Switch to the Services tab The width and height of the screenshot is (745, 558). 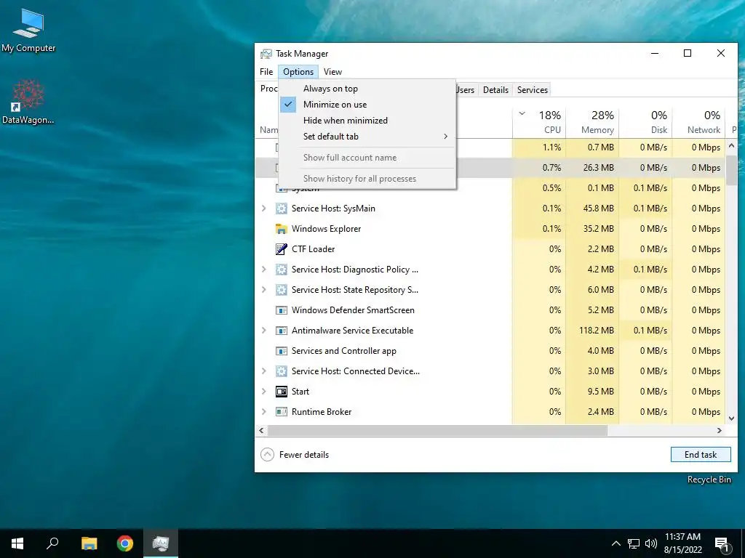[x=532, y=89]
